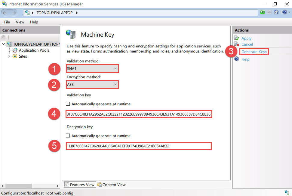The image size is (292, 196).
Task: Expand the Sites tree node
Action: tap(9, 56)
